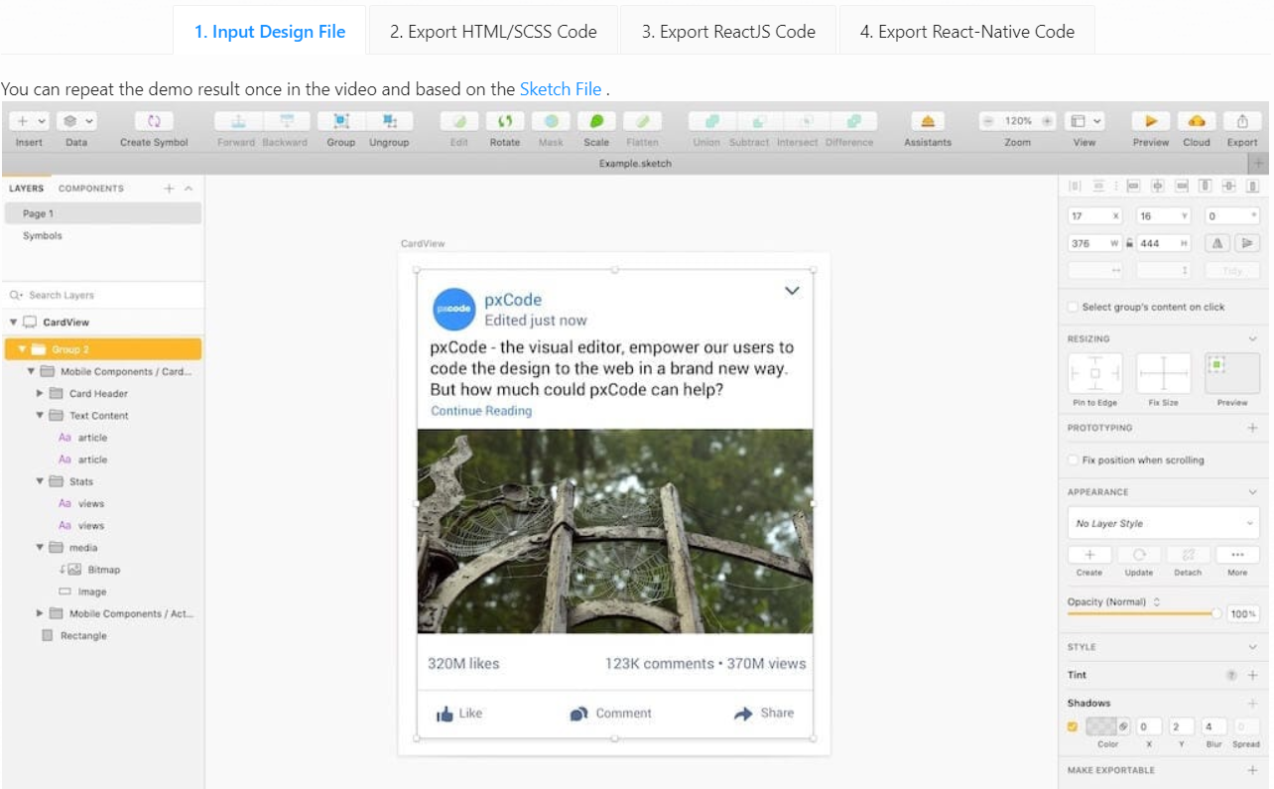Collapse the Resizing section chevron

coord(1252,339)
